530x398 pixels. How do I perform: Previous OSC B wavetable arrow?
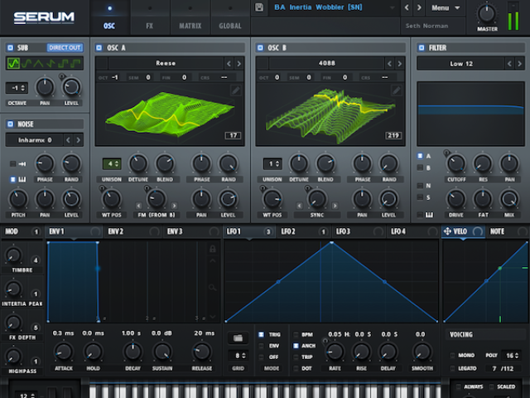[389, 63]
